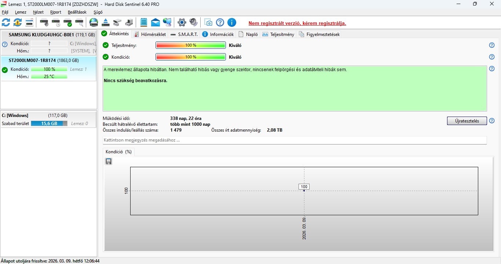Click the first disk icon with round gauge

pos(44,22)
